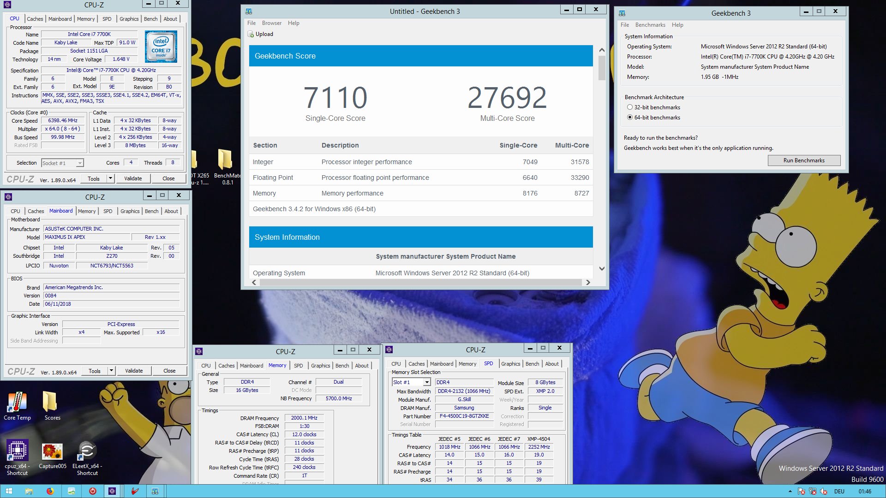Click the 7110 Single-Core Score value

tap(335, 97)
